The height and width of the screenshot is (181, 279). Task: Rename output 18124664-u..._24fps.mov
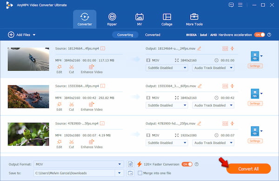(199, 48)
